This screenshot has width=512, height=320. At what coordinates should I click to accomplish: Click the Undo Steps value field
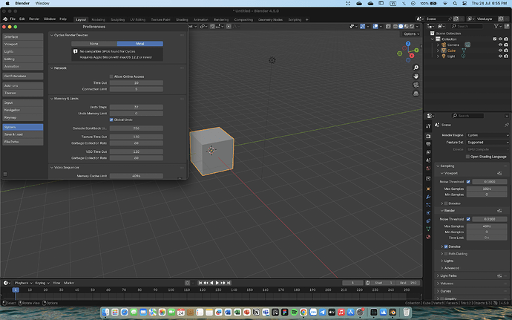coord(137,107)
